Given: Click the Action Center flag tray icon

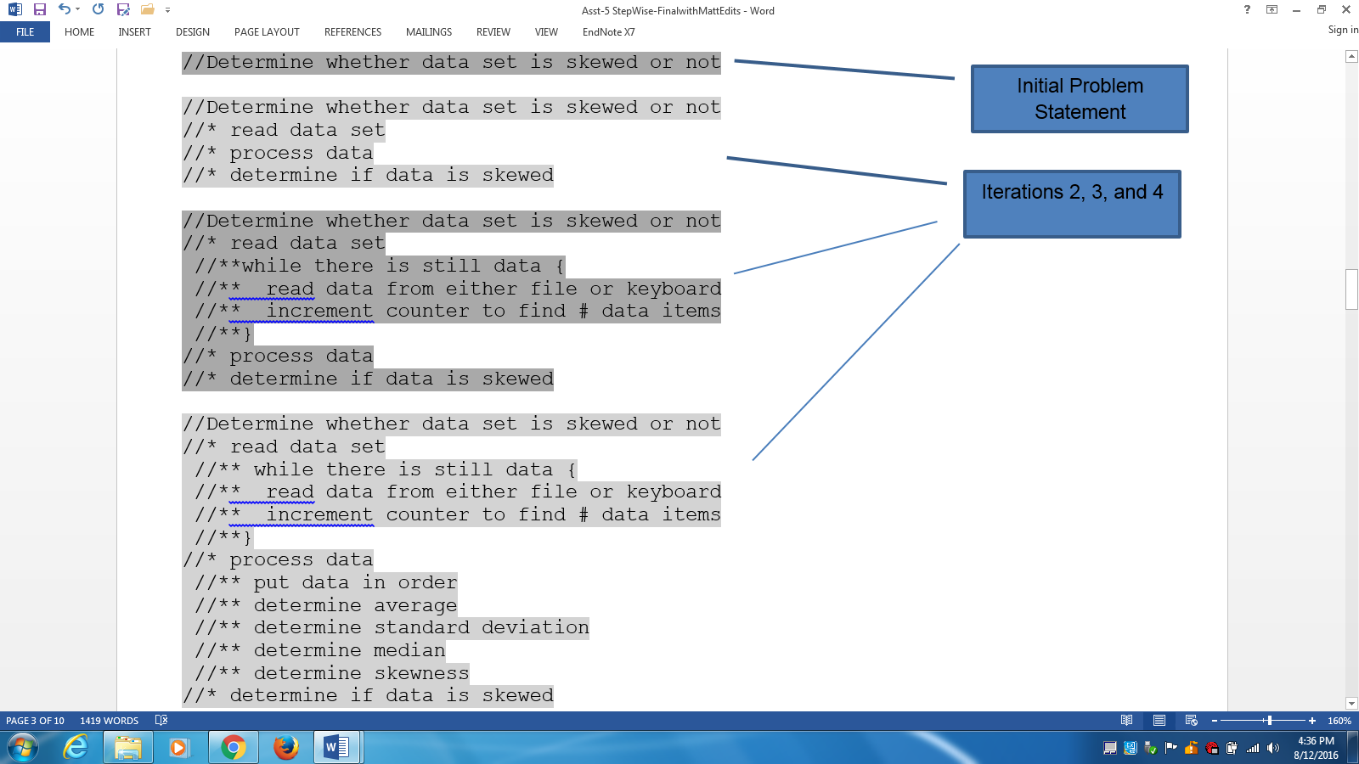Looking at the screenshot, I should pyautogui.click(x=1171, y=748).
